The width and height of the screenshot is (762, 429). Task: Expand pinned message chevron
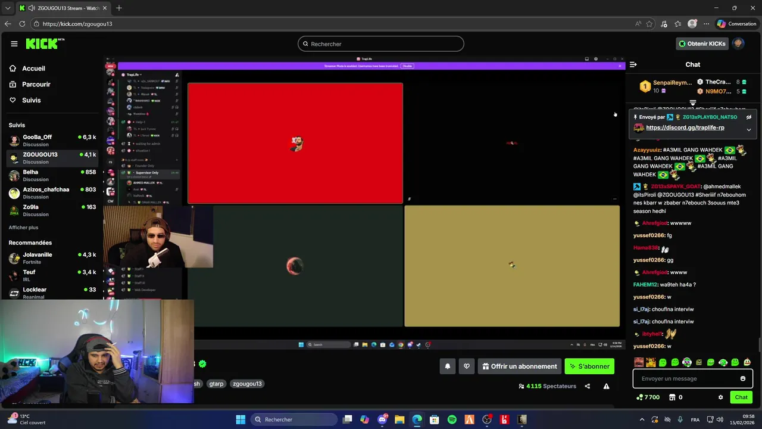pos(749,129)
